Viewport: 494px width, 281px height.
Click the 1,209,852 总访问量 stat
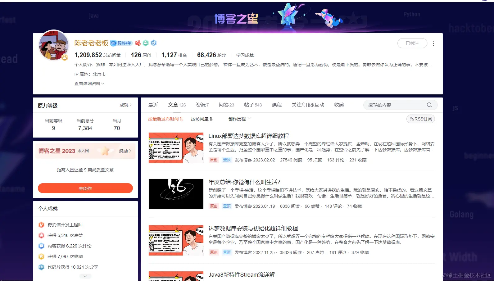pos(97,55)
